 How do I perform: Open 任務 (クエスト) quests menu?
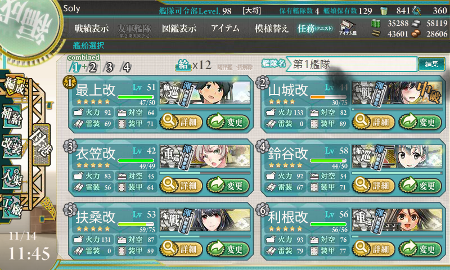pyautogui.click(x=315, y=28)
